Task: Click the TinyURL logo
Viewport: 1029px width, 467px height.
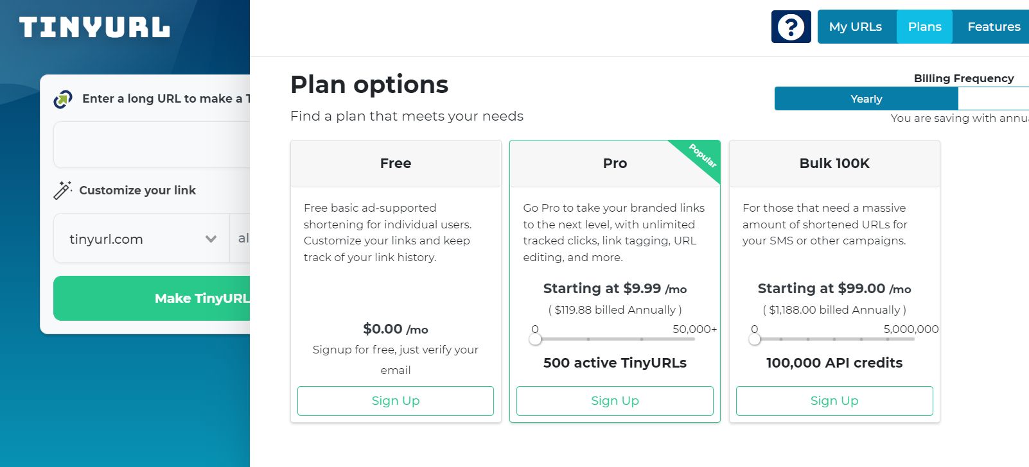Action: point(94,27)
